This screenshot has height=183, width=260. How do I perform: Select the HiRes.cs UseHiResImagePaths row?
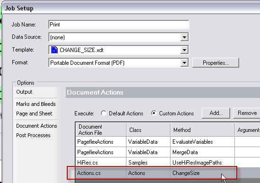tap(168, 163)
